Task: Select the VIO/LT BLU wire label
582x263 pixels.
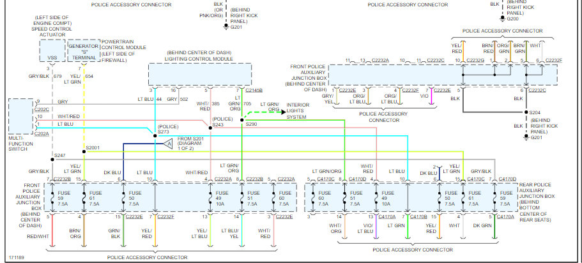Action: 365,228
